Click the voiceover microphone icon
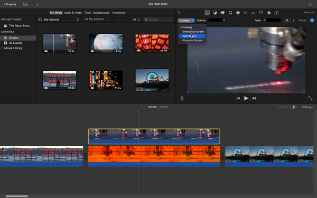 (x=182, y=98)
